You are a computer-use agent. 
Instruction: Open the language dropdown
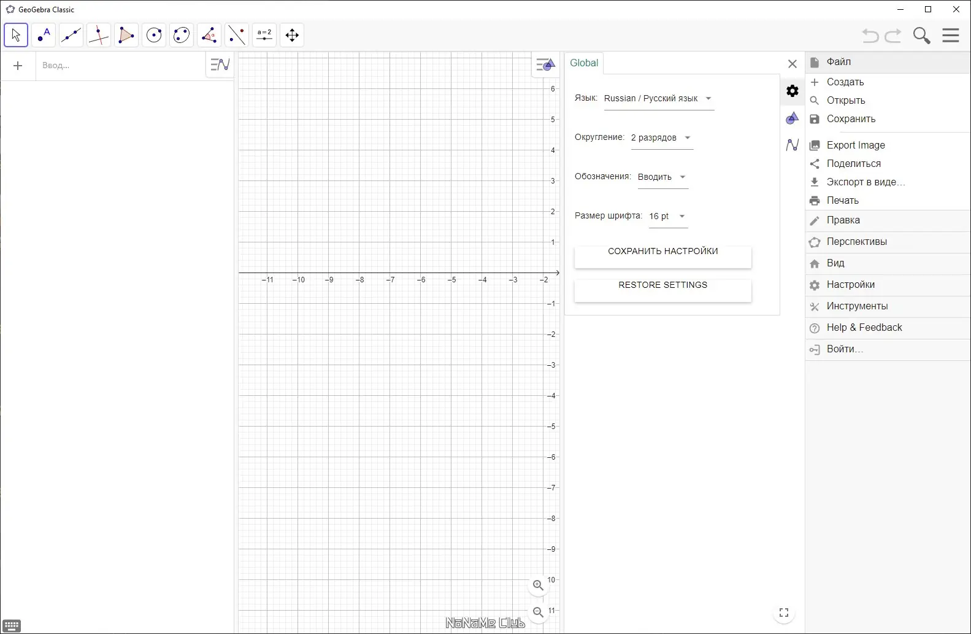pyautogui.click(x=659, y=99)
